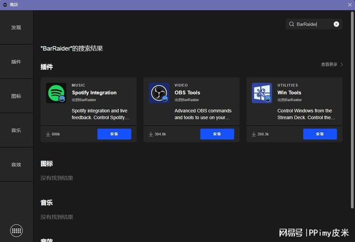The width and height of the screenshot is (355, 242).
Task: Open the 音效 sidebar tab
Action: pyautogui.click(x=16, y=164)
